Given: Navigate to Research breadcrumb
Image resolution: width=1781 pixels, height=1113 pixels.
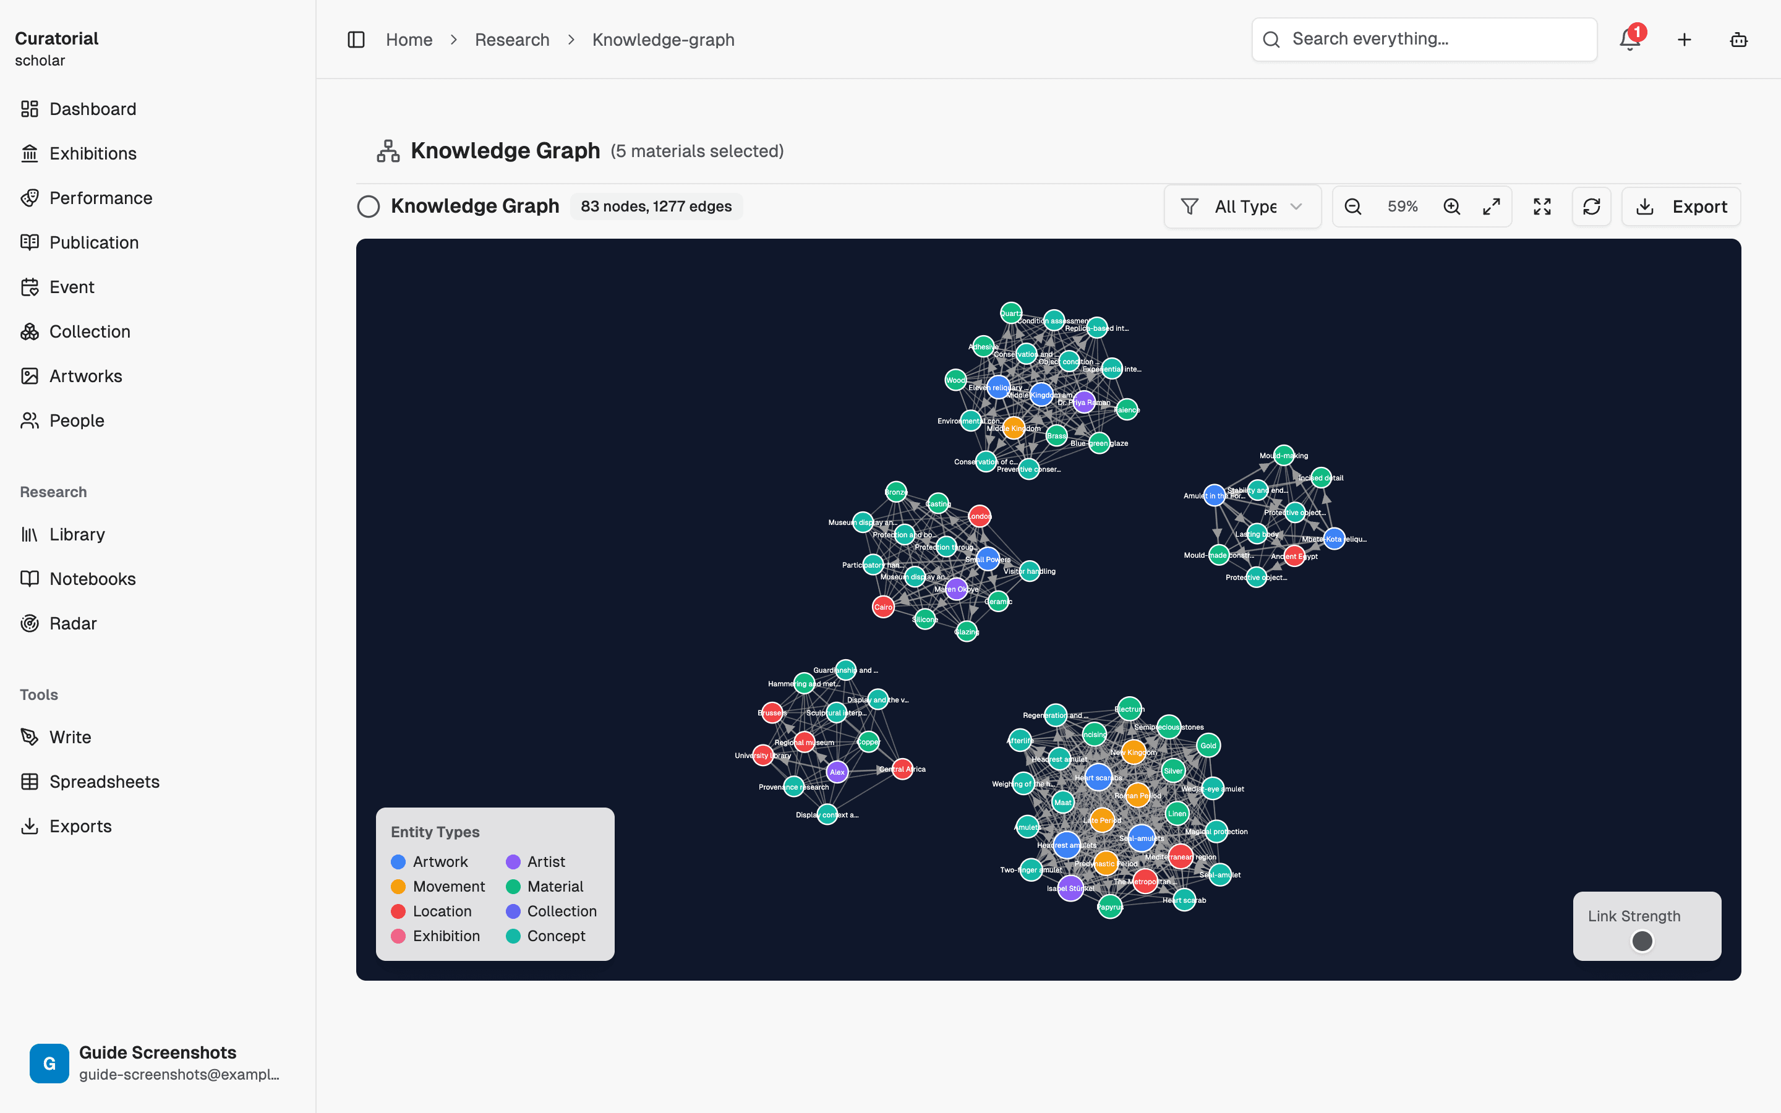Looking at the screenshot, I should click(512, 40).
